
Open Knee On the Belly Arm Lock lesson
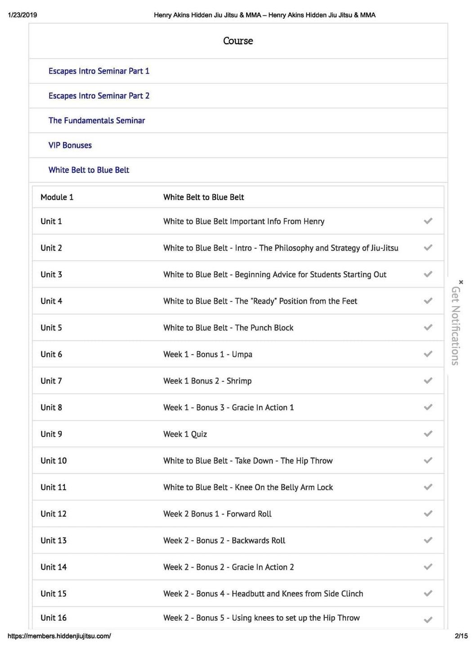click(248, 487)
